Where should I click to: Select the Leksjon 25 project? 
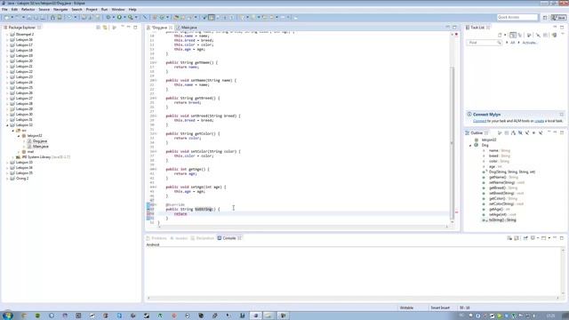click(x=24, y=88)
